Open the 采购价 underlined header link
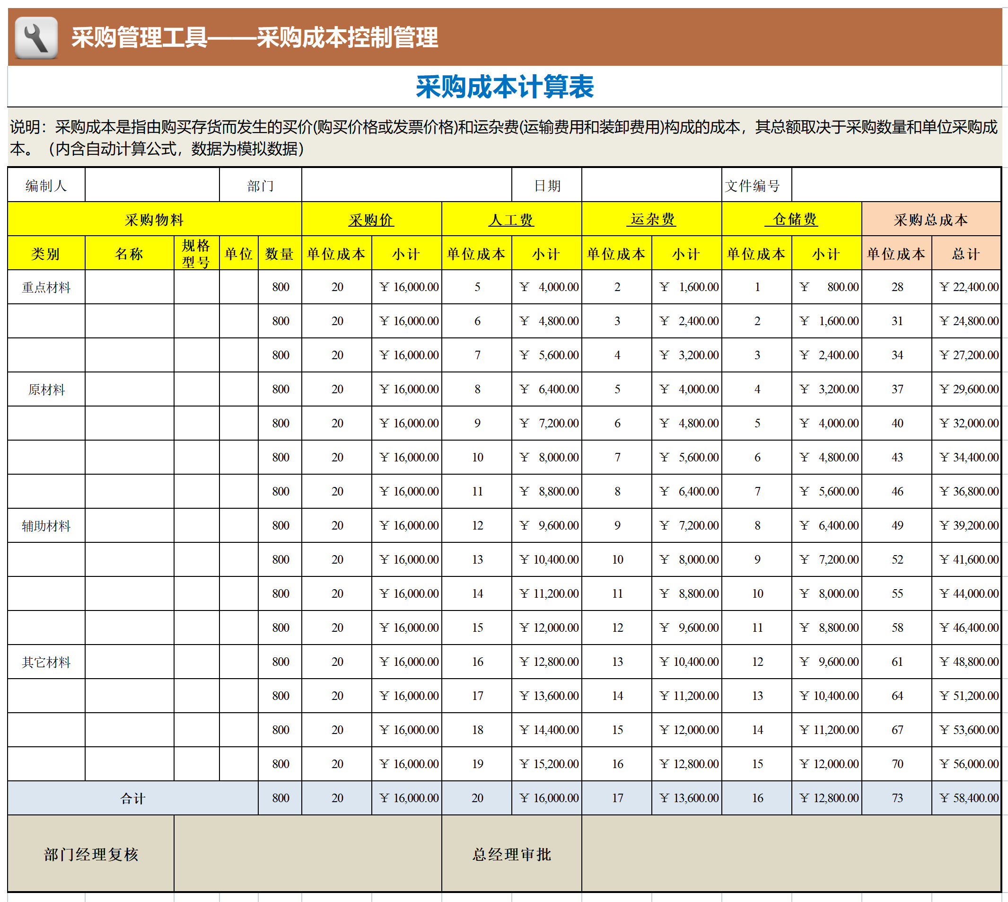 (371, 220)
